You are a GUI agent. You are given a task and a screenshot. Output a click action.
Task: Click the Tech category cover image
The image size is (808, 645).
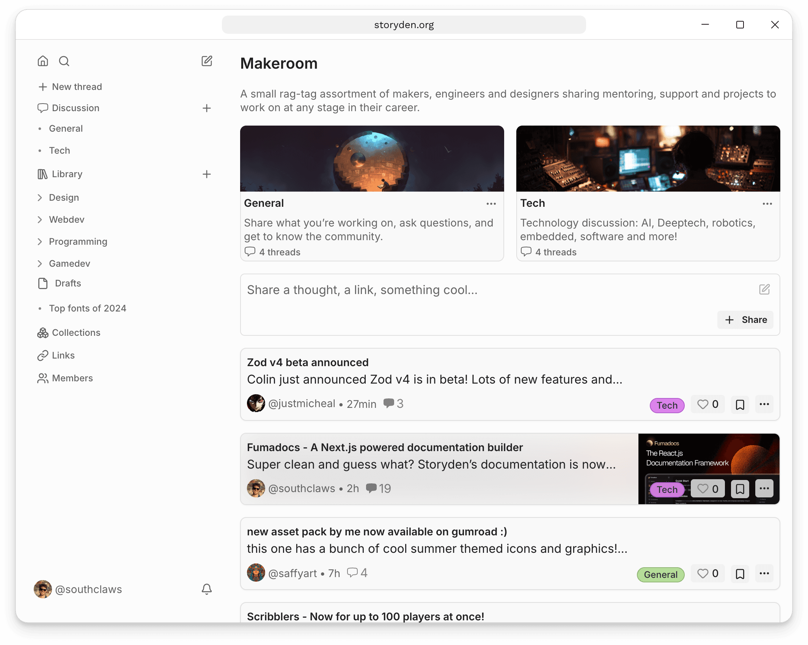648,159
